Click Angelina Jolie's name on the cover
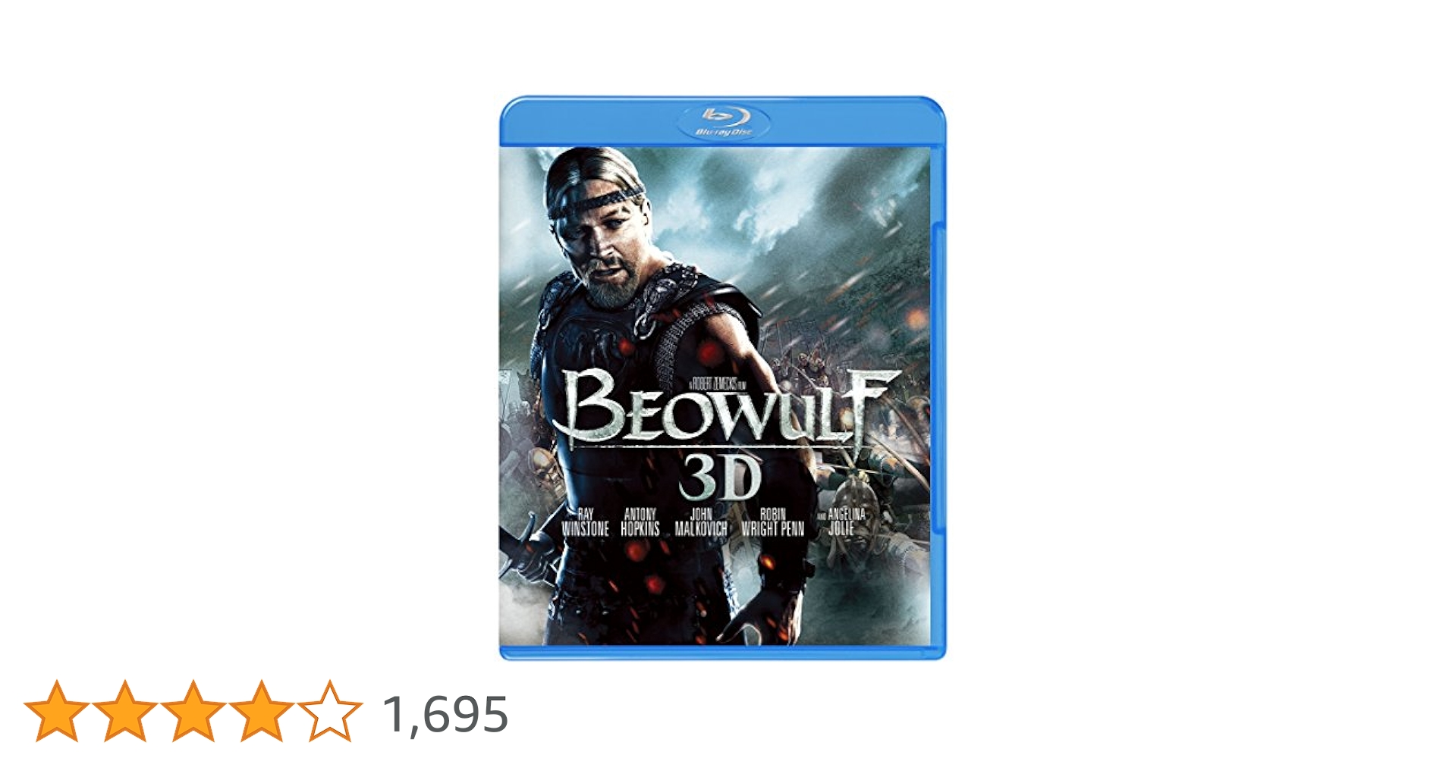This screenshot has width=1449, height=758. click(842, 522)
